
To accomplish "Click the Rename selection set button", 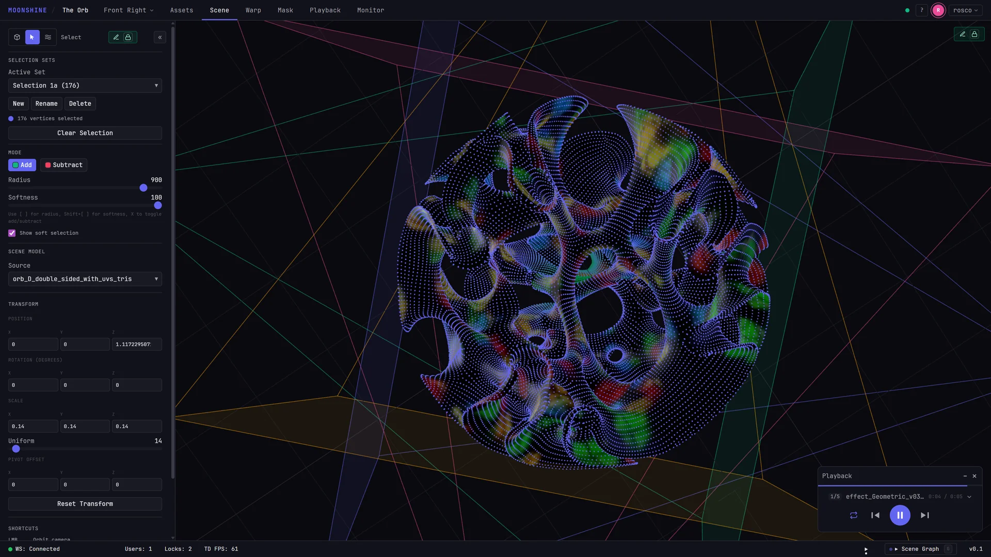I will (46, 104).
